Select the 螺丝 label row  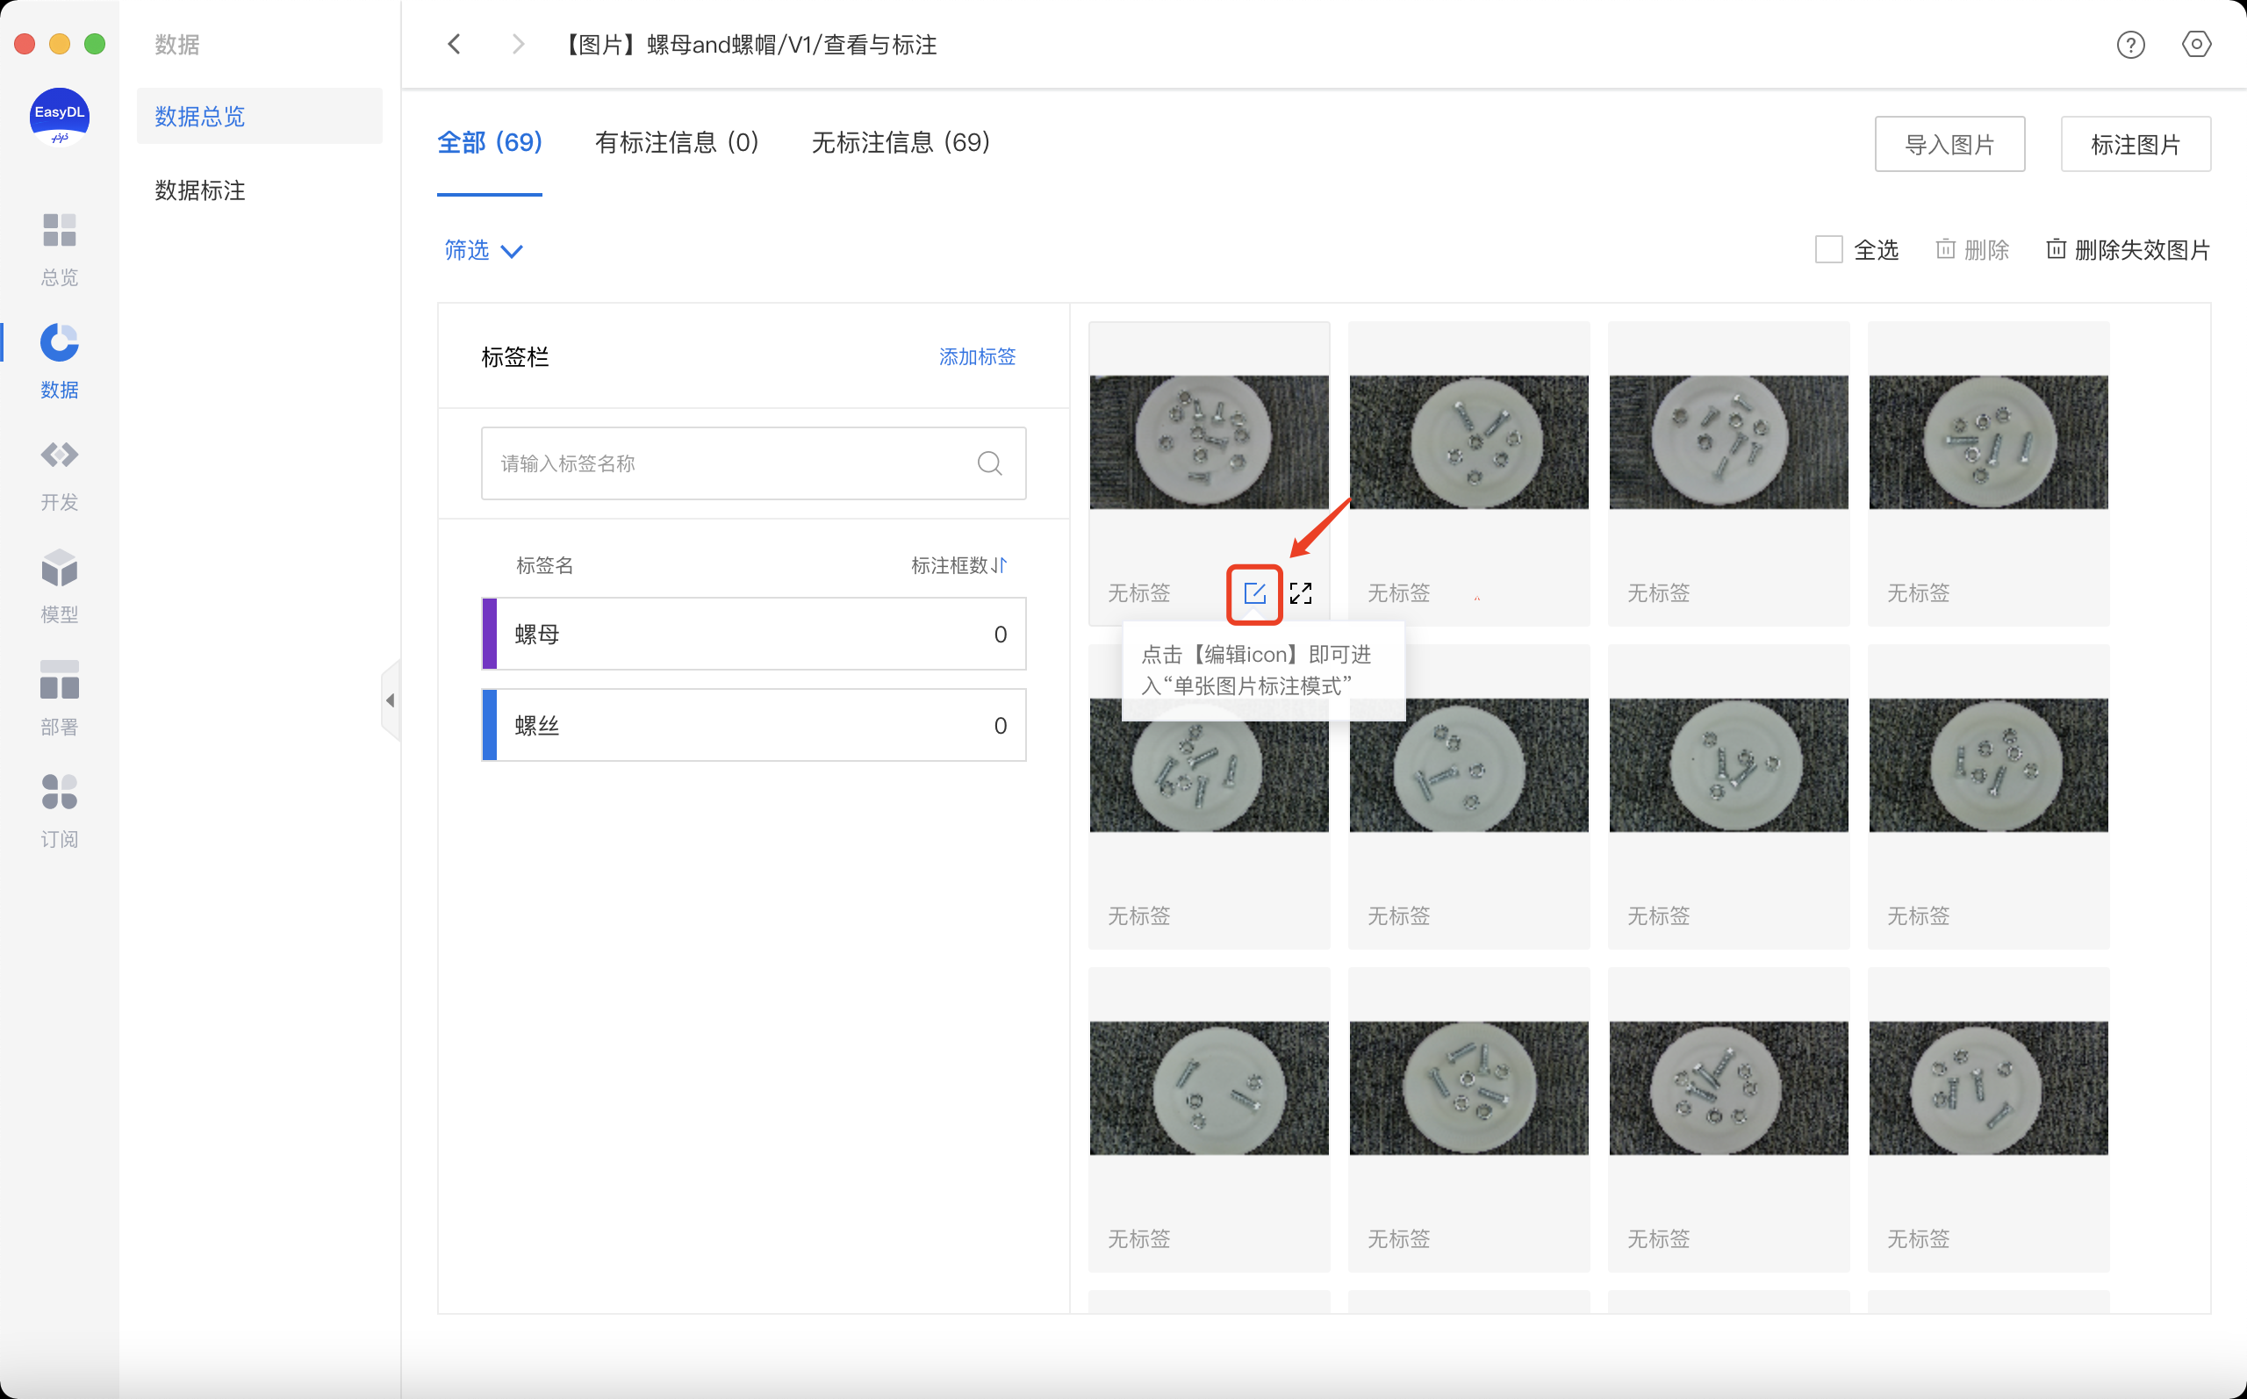point(753,724)
